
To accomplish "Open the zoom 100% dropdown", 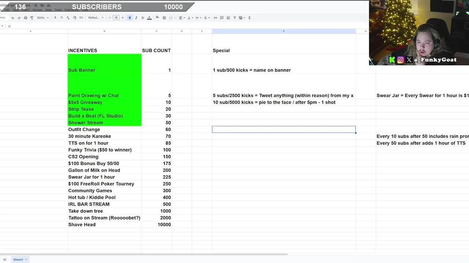I will (x=43, y=18).
